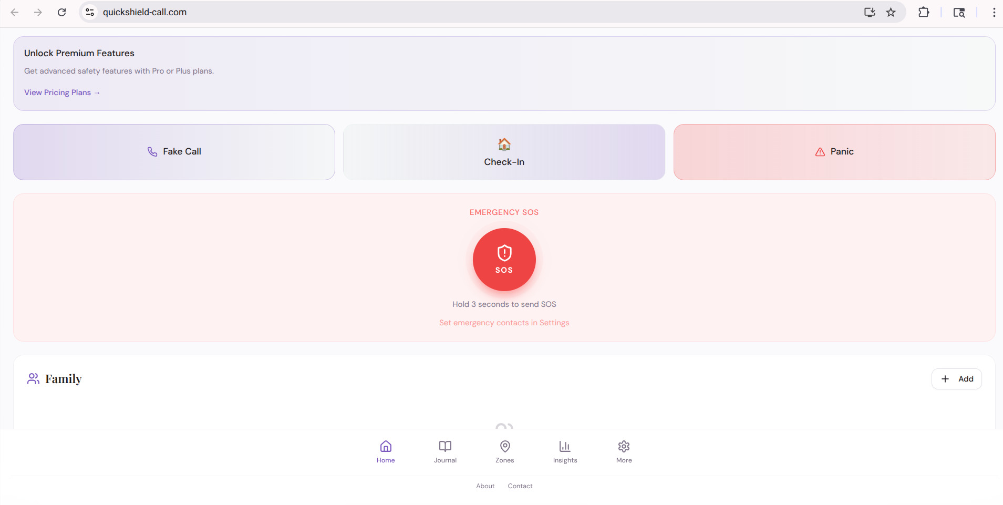Open the Check-In card
Screen dimensions: 1003x505
[x=504, y=152]
